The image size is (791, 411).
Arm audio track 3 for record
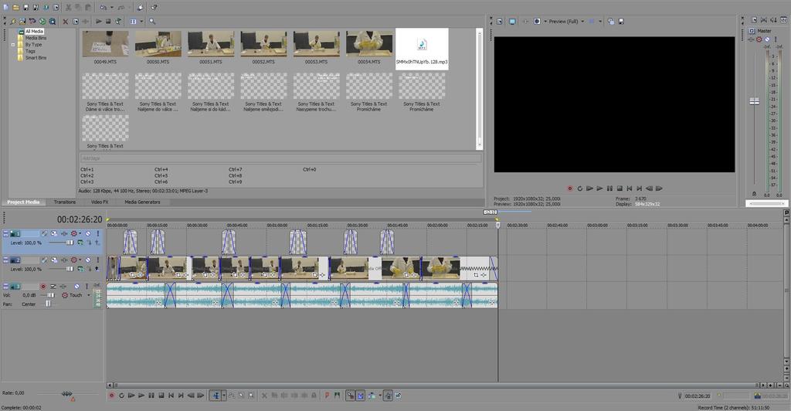(43, 287)
